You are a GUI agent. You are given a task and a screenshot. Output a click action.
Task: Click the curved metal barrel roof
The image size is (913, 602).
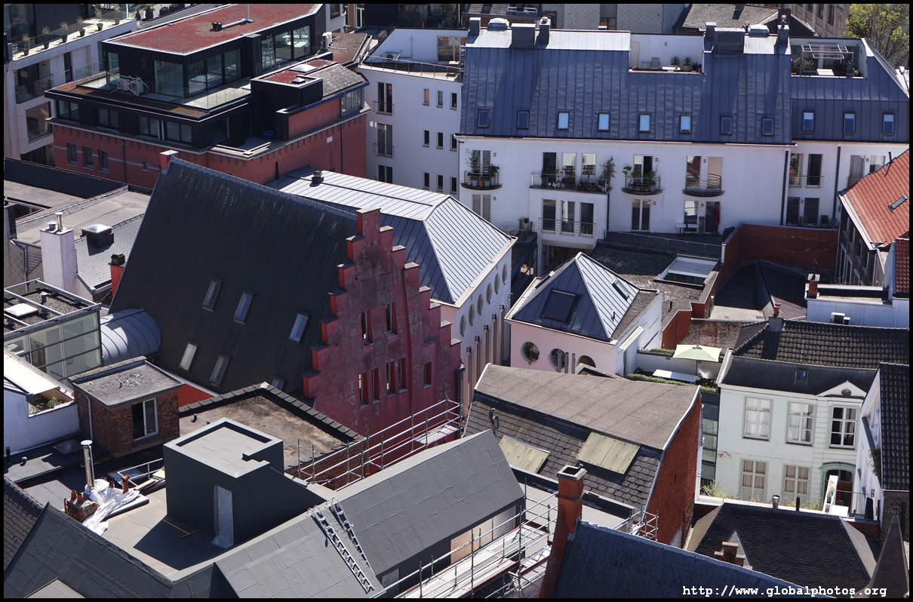point(128,336)
